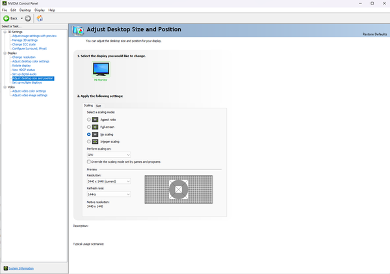Image resolution: width=390 pixels, height=274 pixels.
Task: Click the Full-screen scaling mode icon
Action: 95,127
